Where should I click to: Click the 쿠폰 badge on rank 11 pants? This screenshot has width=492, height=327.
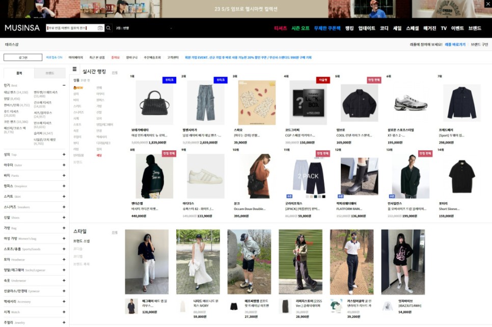(x=289, y=196)
